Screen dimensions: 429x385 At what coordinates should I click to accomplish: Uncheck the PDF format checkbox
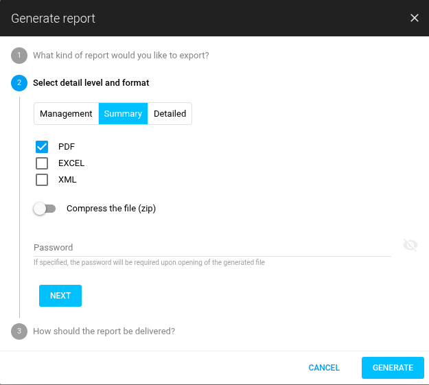pyautogui.click(x=42, y=147)
